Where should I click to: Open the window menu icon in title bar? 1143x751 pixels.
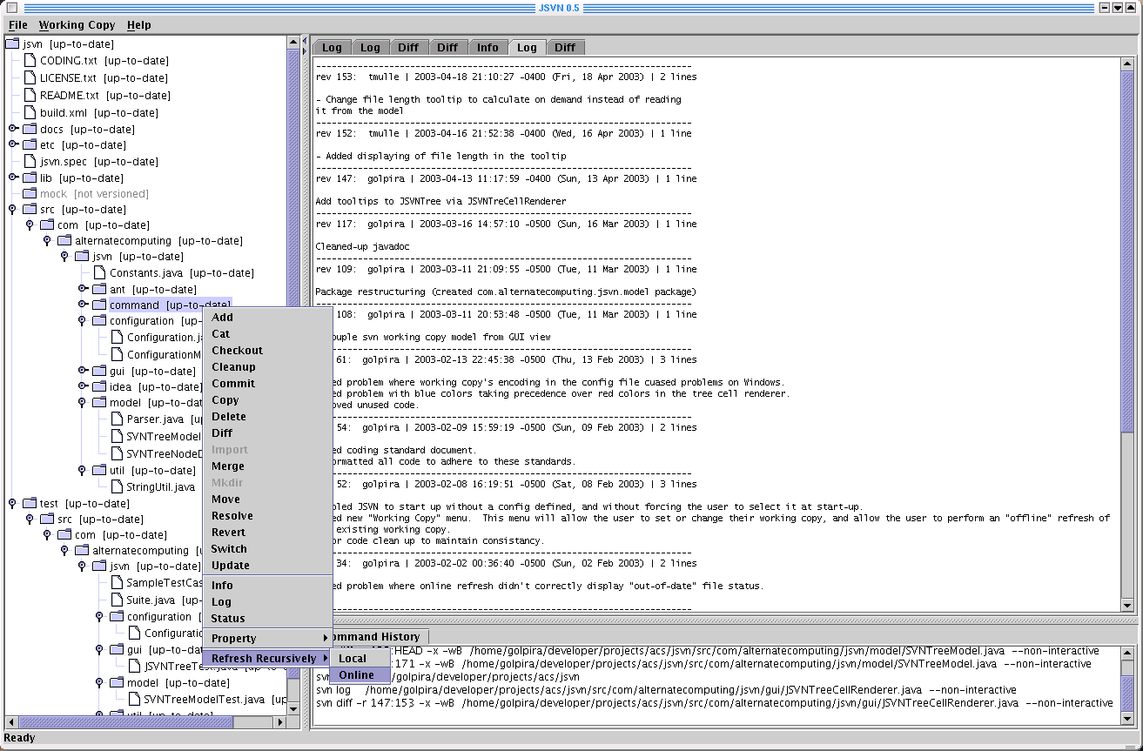[11, 8]
